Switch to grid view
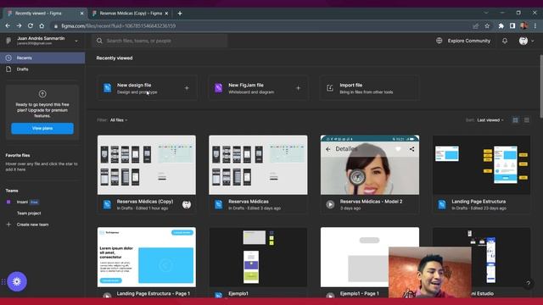Screen dimensions: 543x305 click(x=515, y=120)
